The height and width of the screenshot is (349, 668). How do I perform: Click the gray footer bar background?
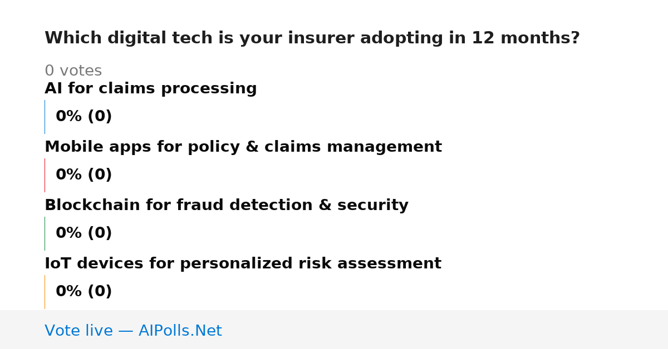(445, 330)
